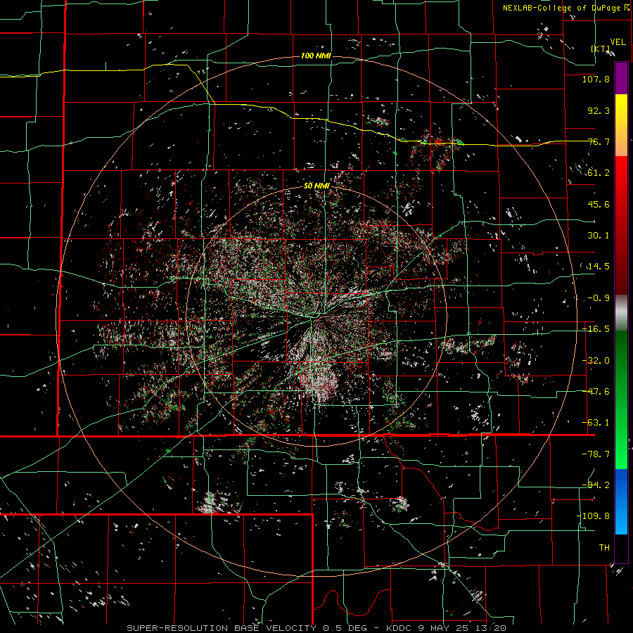This screenshot has height=633, width=633.
Task: Select the 100 NMI range ring label
Action: coord(316,56)
